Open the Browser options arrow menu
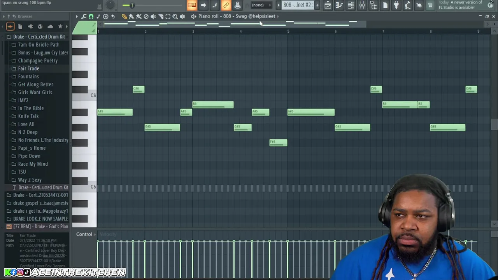Viewport: 498px width, 280px height. 4,16
